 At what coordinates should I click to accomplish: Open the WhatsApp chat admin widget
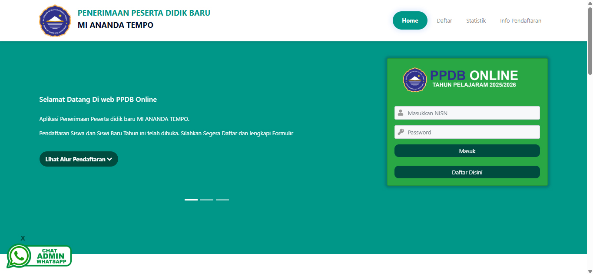pos(39,256)
